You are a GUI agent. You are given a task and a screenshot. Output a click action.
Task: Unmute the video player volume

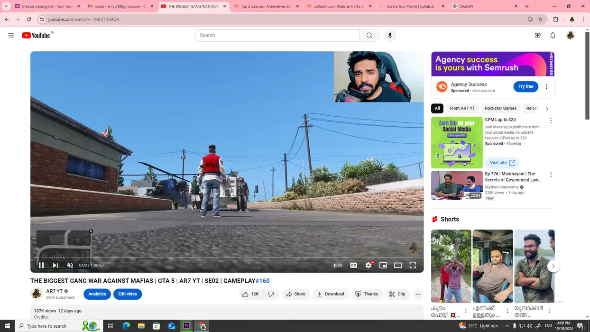coord(70,265)
